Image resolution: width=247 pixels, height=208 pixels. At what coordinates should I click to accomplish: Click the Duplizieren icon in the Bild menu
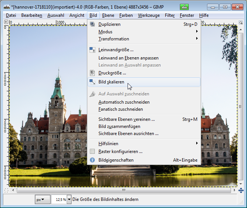93,24
